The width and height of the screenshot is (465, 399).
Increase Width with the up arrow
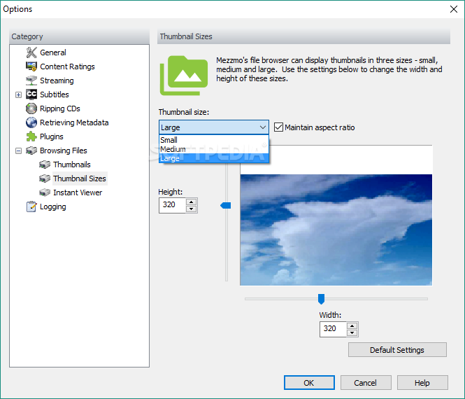[352, 325]
